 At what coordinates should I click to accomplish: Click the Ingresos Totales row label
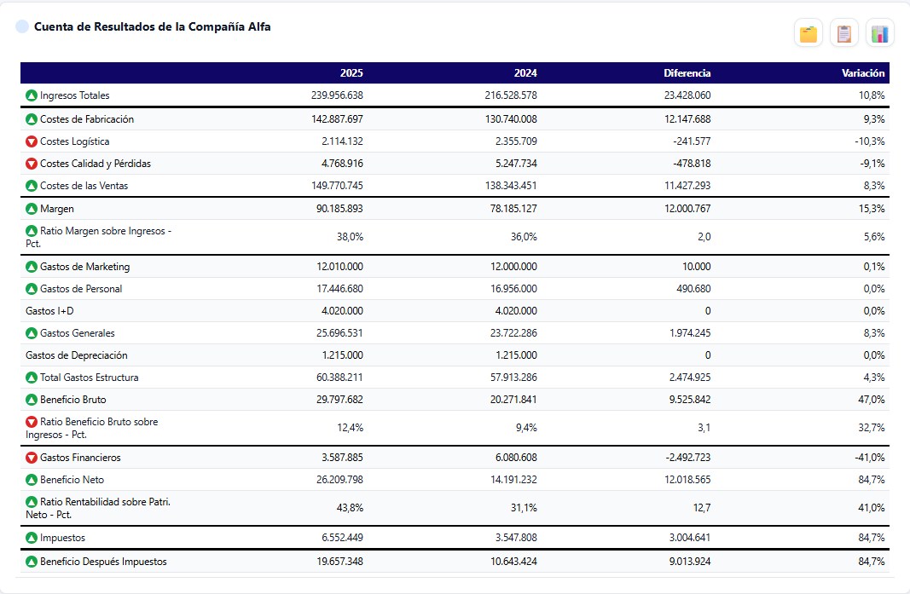click(x=74, y=95)
